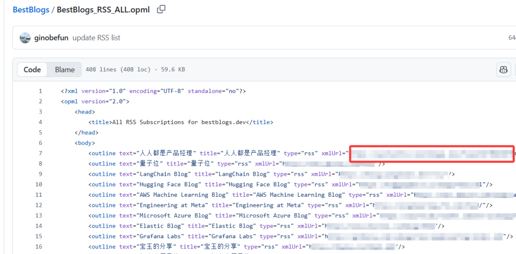Click line number 6 beside body tag

40,143
